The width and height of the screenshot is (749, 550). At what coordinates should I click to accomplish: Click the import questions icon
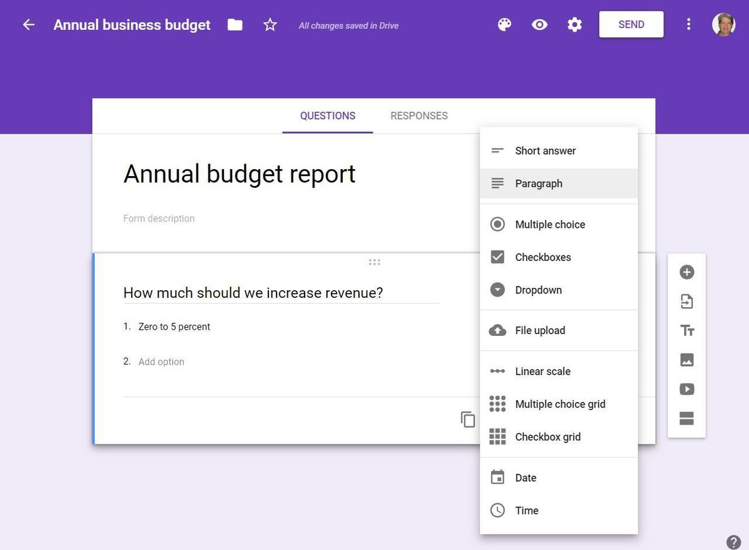click(687, 302)
